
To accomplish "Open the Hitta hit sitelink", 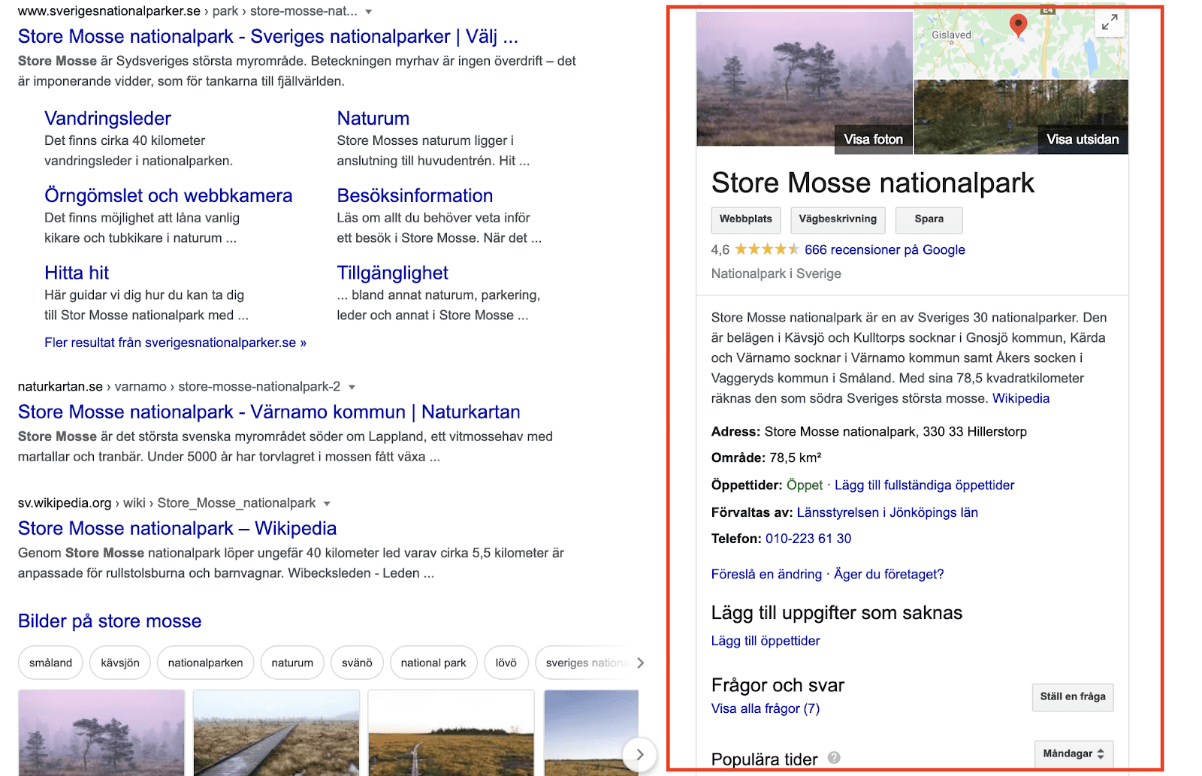I will (x=77, y=273).
